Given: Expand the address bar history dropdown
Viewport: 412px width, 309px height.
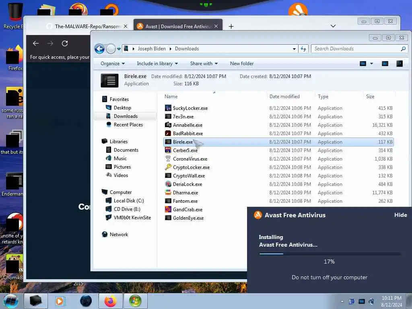Looking at the screenshot, I should [294, 49].
